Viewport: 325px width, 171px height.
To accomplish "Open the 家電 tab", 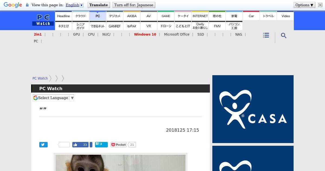I will point(234,16).
